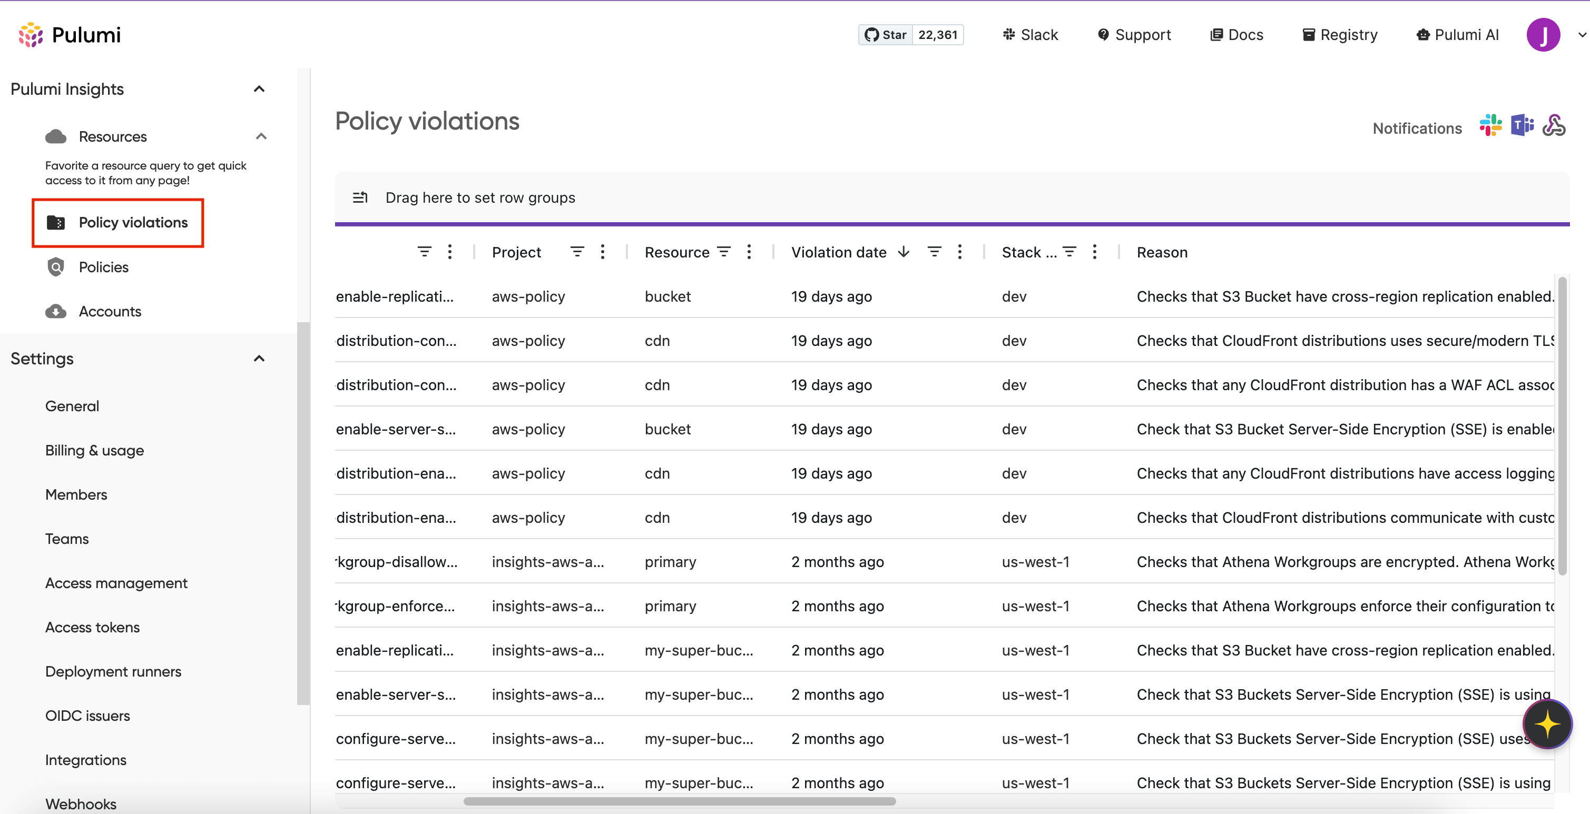Click the Slack notifications icon
1590x814 pixels.
coord(1490,126)
